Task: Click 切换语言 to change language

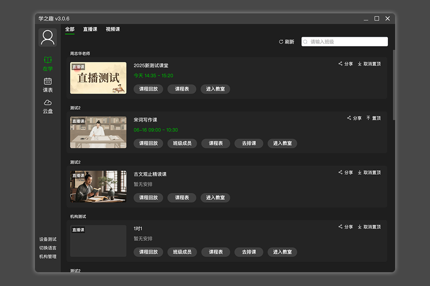Action: tap(48, 248)
